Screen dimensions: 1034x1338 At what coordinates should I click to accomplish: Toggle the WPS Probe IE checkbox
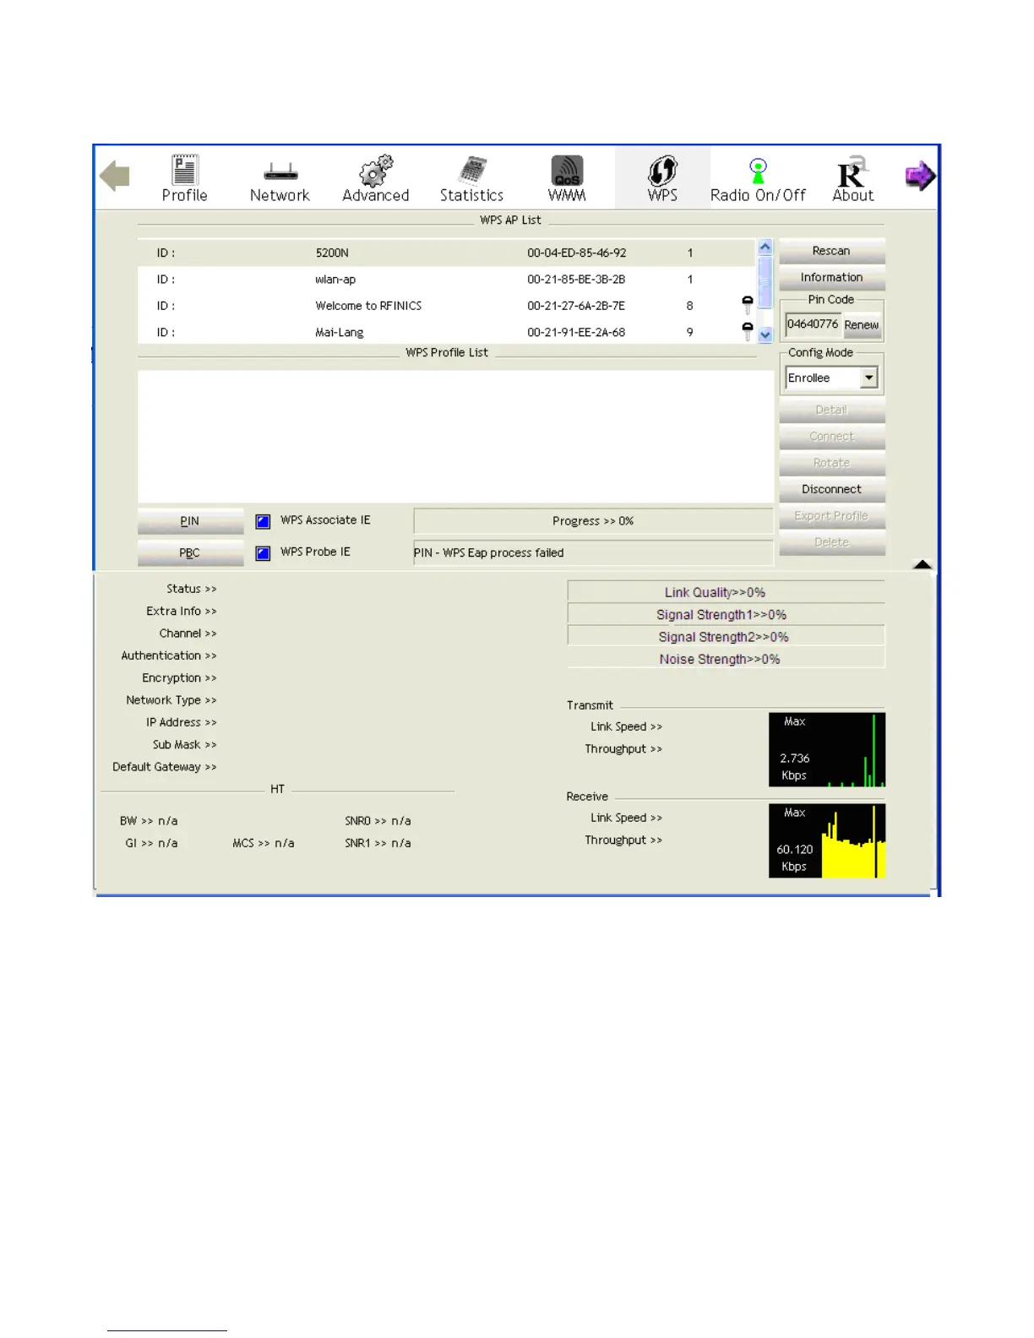(x=263, y=553)
